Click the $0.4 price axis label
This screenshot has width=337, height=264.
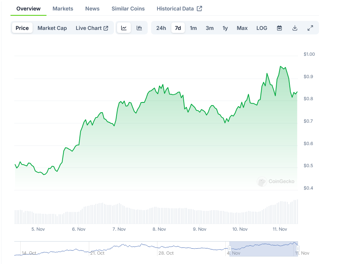[308, 188]
